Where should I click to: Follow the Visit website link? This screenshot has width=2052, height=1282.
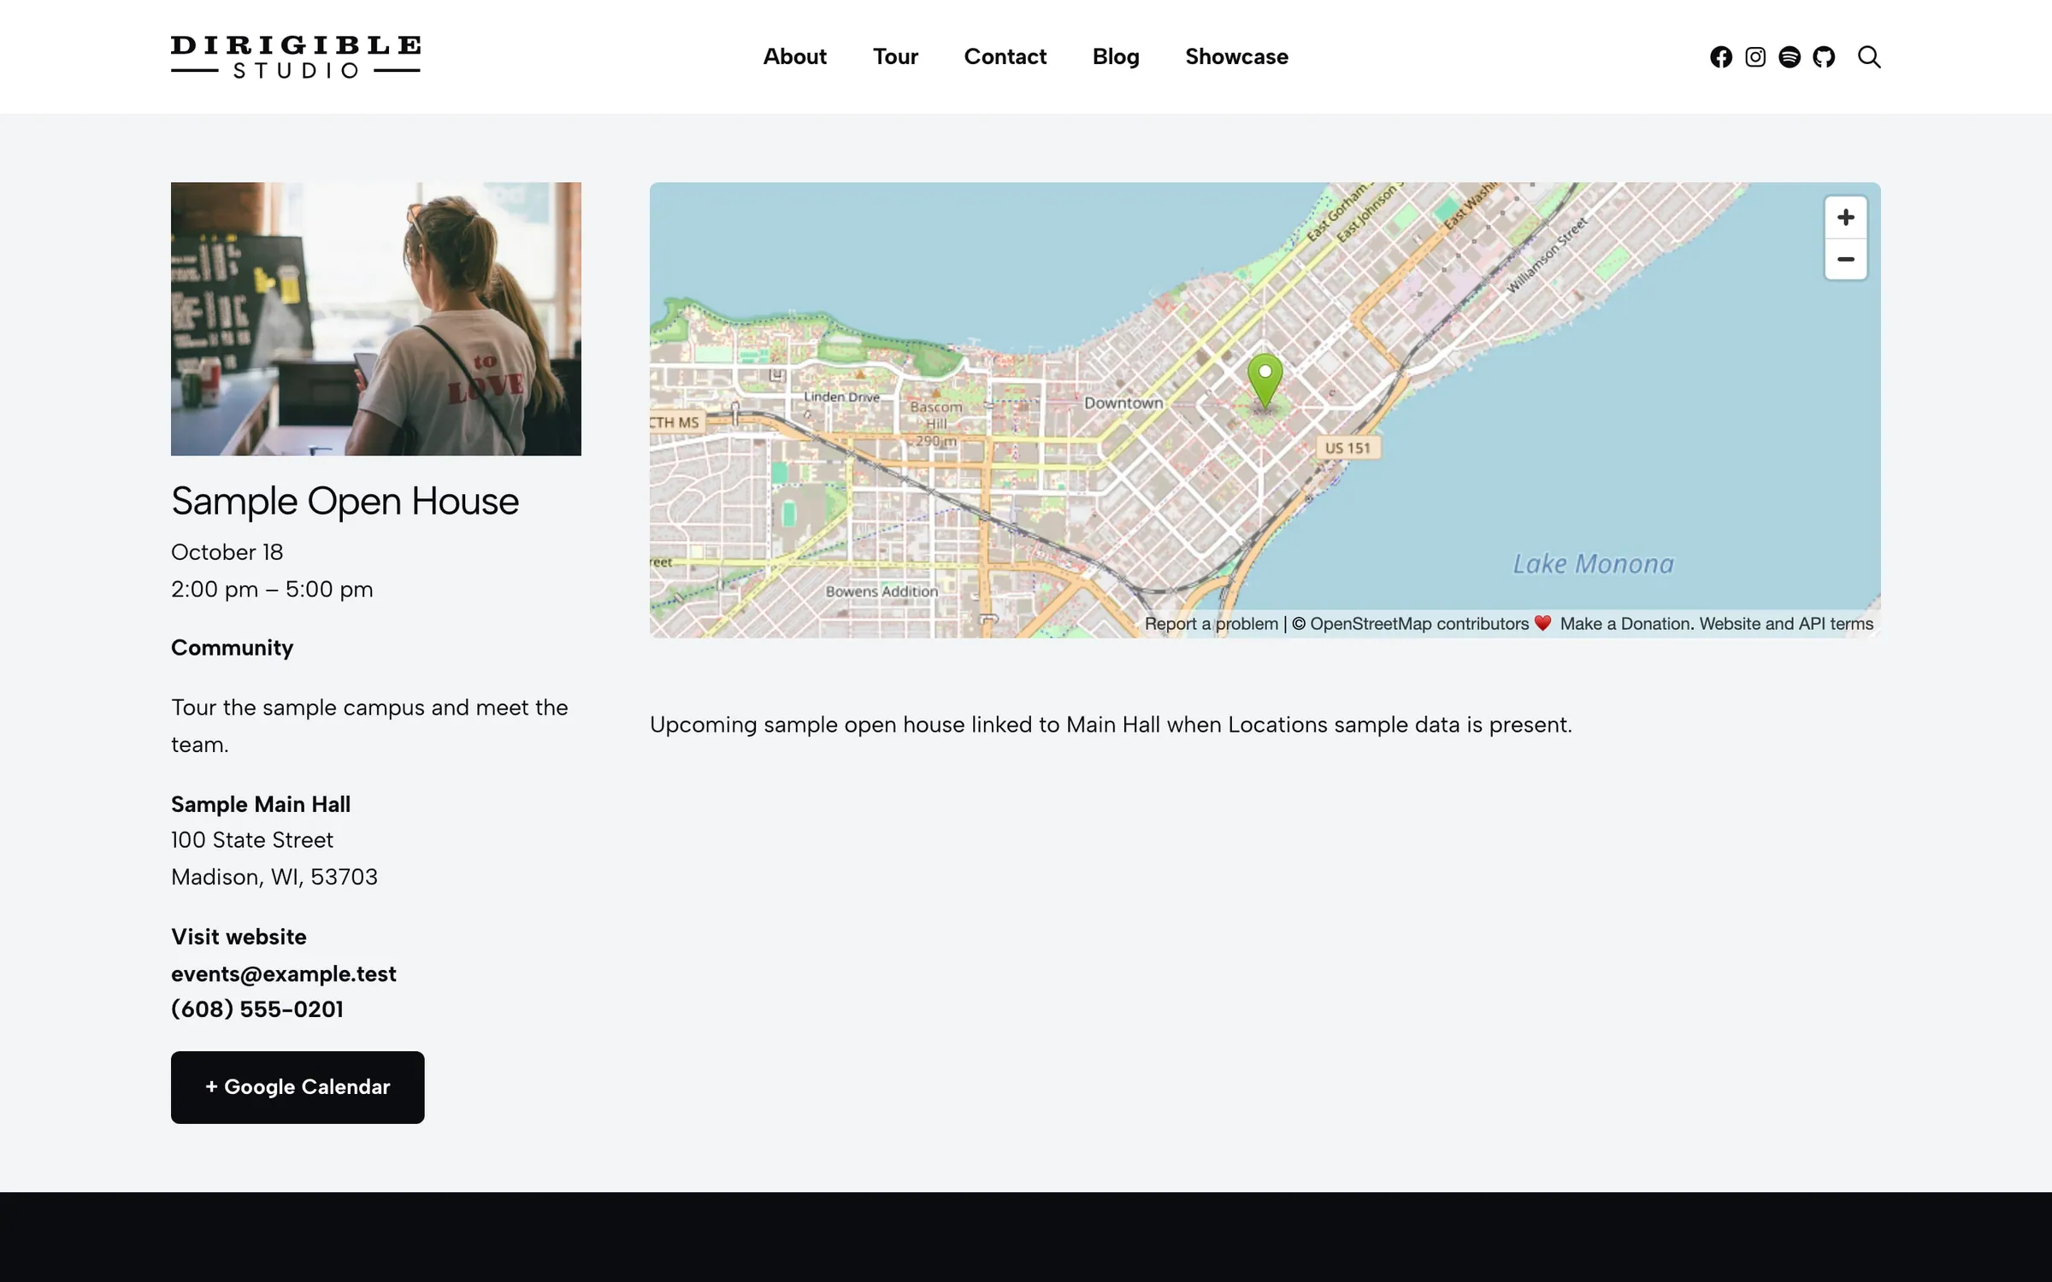pos(239,937)
